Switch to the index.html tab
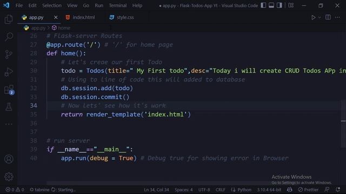346x194 pixels. tap(83, 17)
